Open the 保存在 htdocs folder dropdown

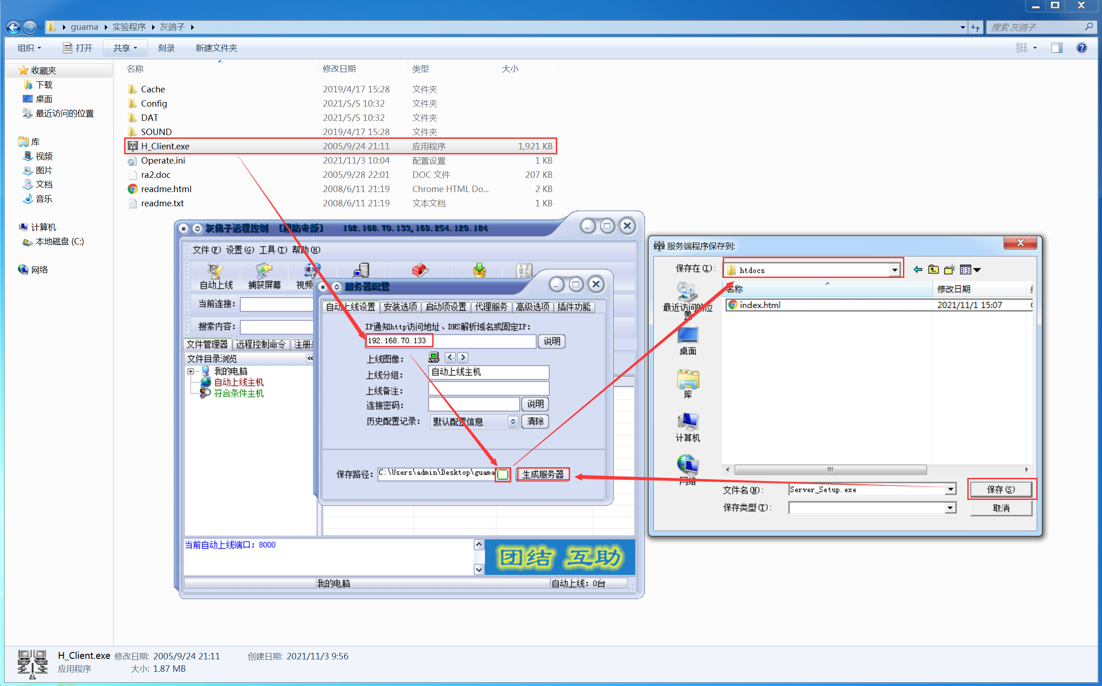coord(895,270)
